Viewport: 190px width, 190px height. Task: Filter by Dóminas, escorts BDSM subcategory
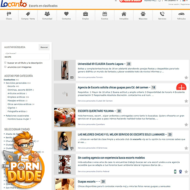coord(20,90)
